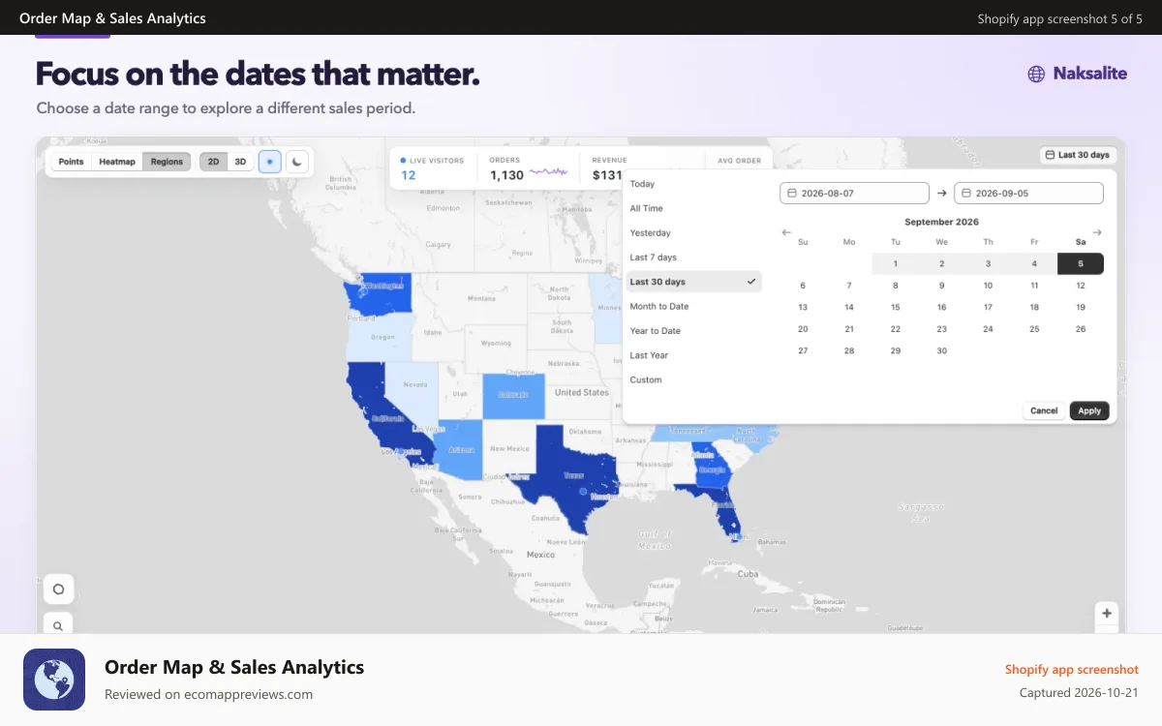The image size is (1162, 726).
Task: Edit end date field 2026-09-05
Action: (x=1028, y=194)
